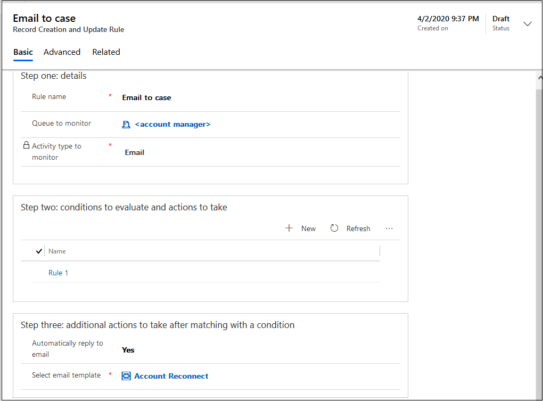Toggle the select-all checkmark in grid header

tap(39, 251)
